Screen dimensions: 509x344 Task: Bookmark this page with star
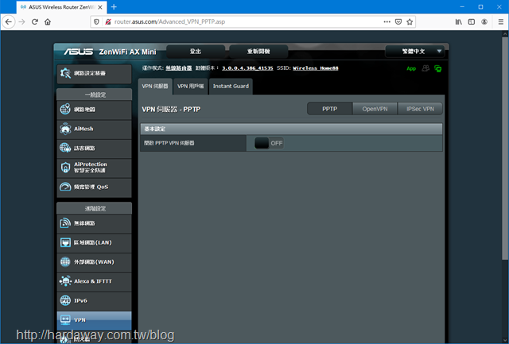click(x=410, y=21)
